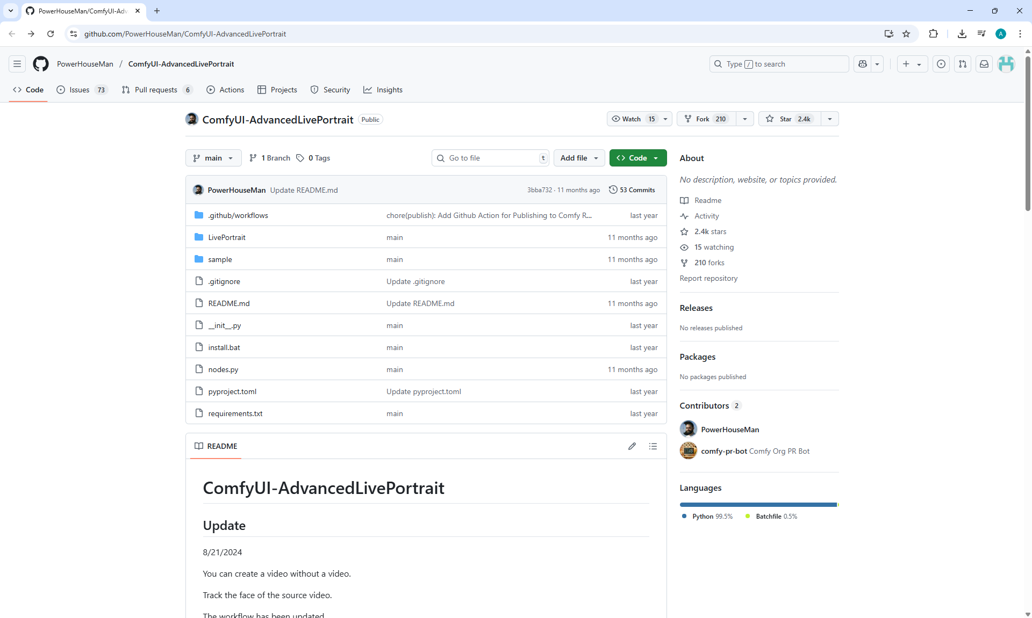Open the green Code dropdown
Image resolution: width=1032 pixels, height=618 pixels.
[637, 158]
